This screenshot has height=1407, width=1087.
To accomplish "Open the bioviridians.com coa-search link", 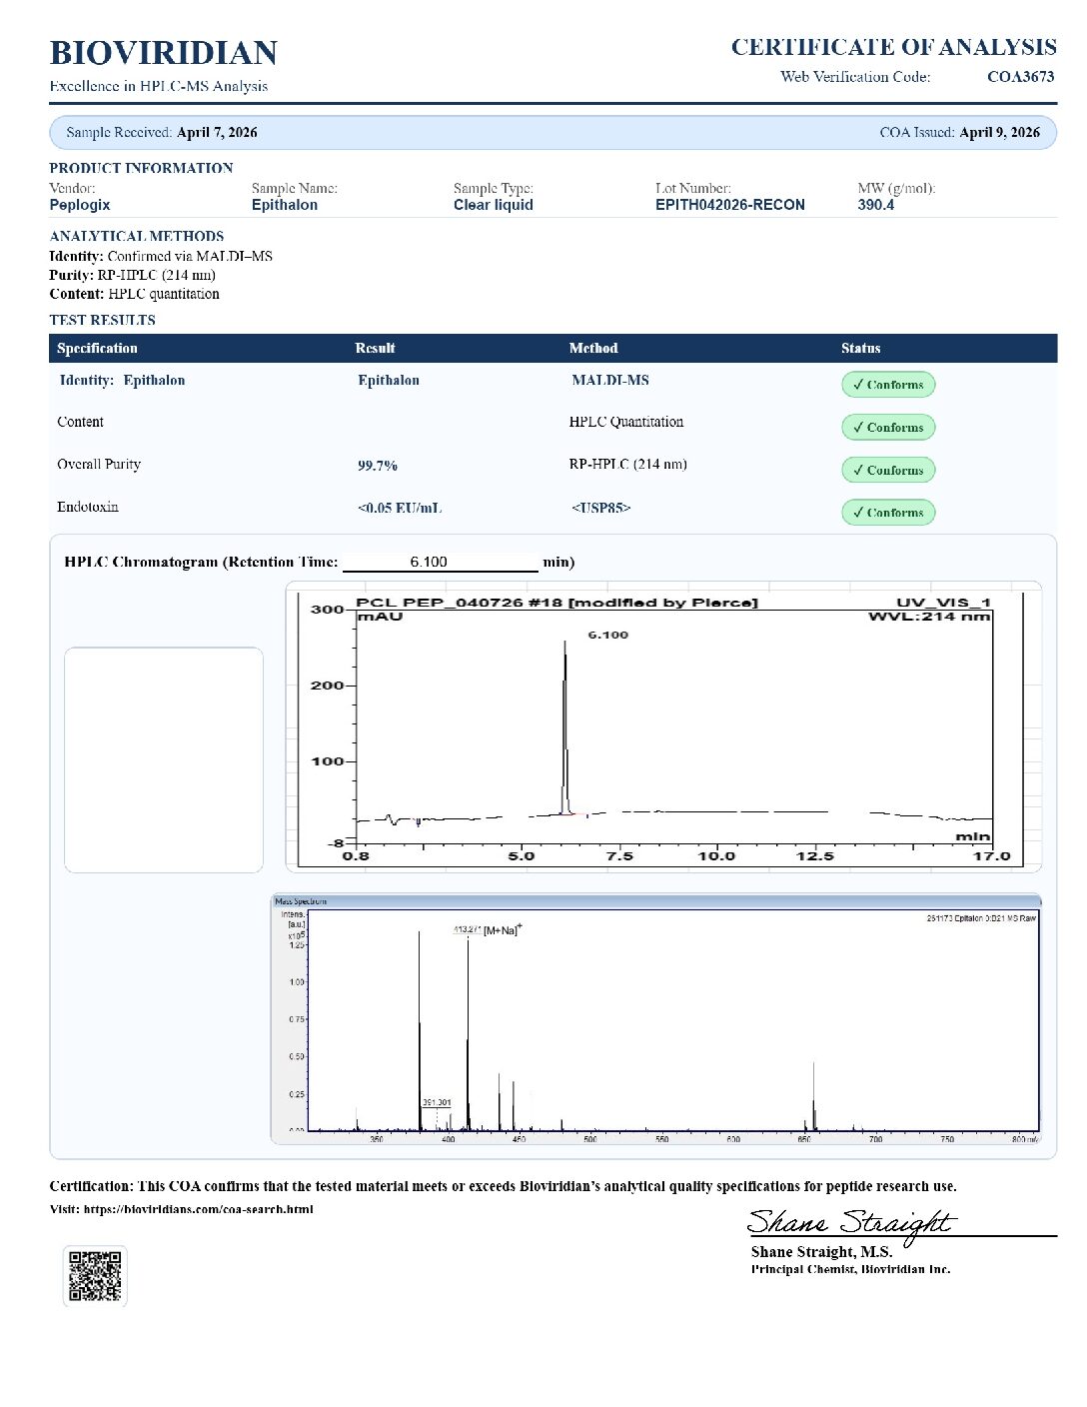I will [198, 1209].
